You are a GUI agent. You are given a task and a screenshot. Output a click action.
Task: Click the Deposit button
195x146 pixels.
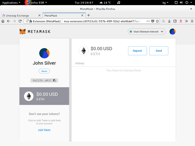(x=137, y=51)
